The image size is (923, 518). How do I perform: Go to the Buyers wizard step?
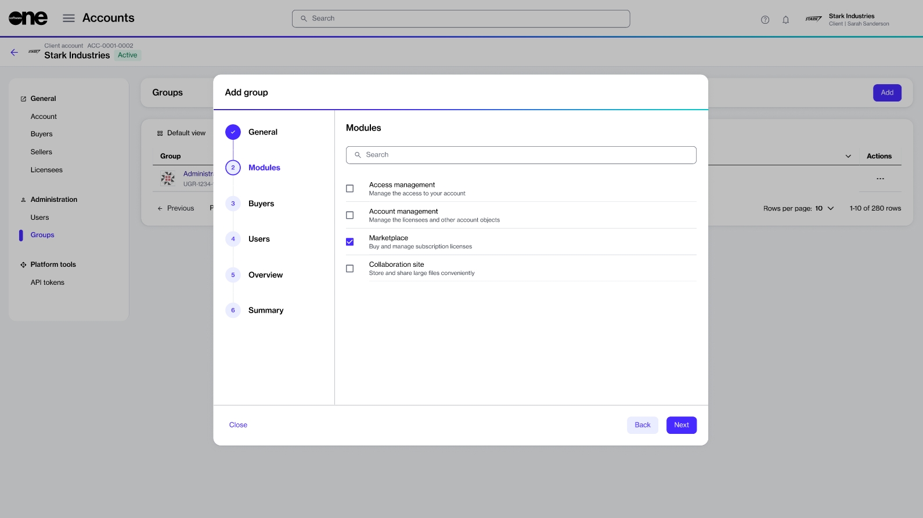261,204
